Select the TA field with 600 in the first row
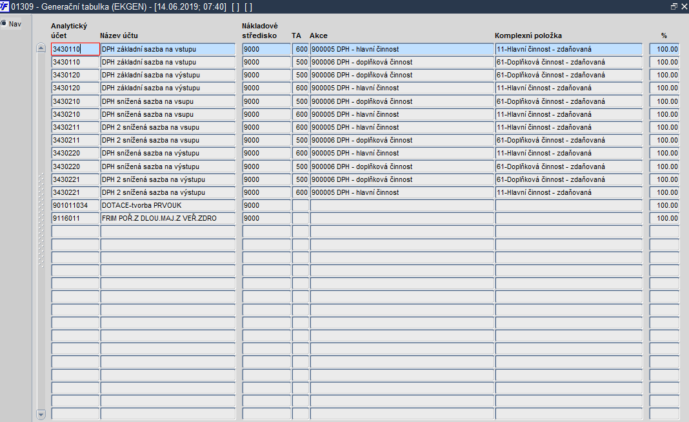The width and height of the screenshot is (689, 422). [301, 49]
